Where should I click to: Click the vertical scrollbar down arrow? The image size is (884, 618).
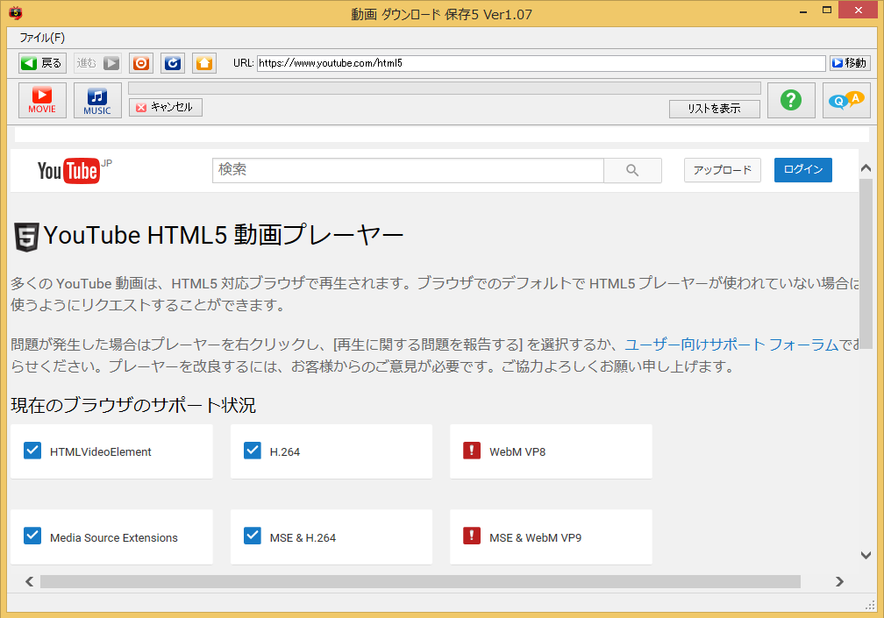click(866, 556)
